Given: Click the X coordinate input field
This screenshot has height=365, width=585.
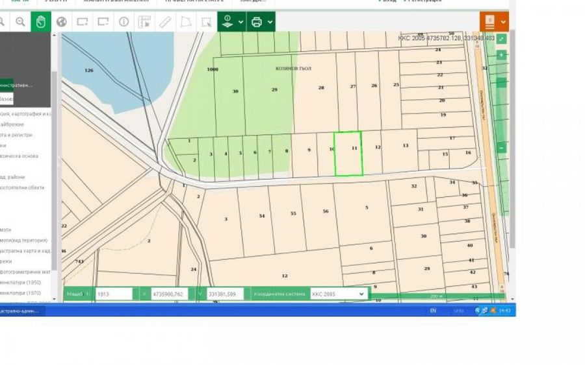Looking at the screenshot, I should coord(169,294).
